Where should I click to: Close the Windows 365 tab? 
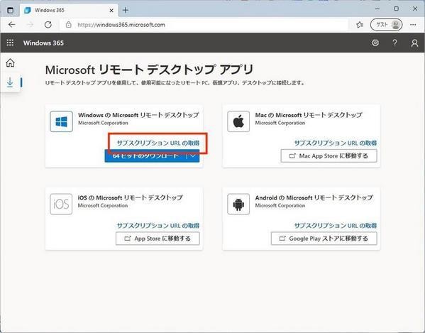[111, 11]
